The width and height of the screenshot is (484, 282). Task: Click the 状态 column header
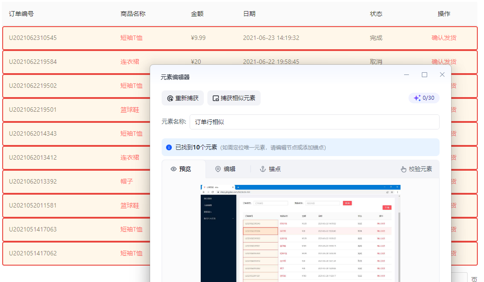pos(376,14)
